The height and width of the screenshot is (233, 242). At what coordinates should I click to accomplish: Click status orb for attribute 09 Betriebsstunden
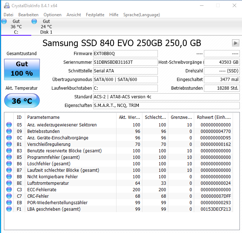pyautogui.click(x=9, y=131)
